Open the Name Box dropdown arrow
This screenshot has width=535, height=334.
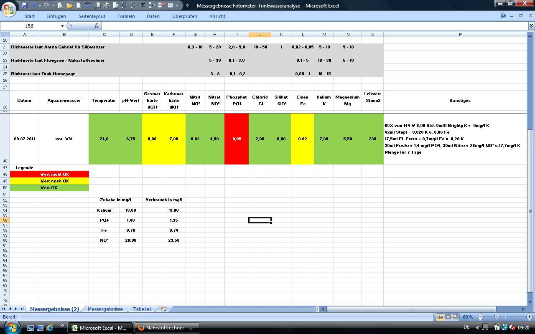pos(63,26)
